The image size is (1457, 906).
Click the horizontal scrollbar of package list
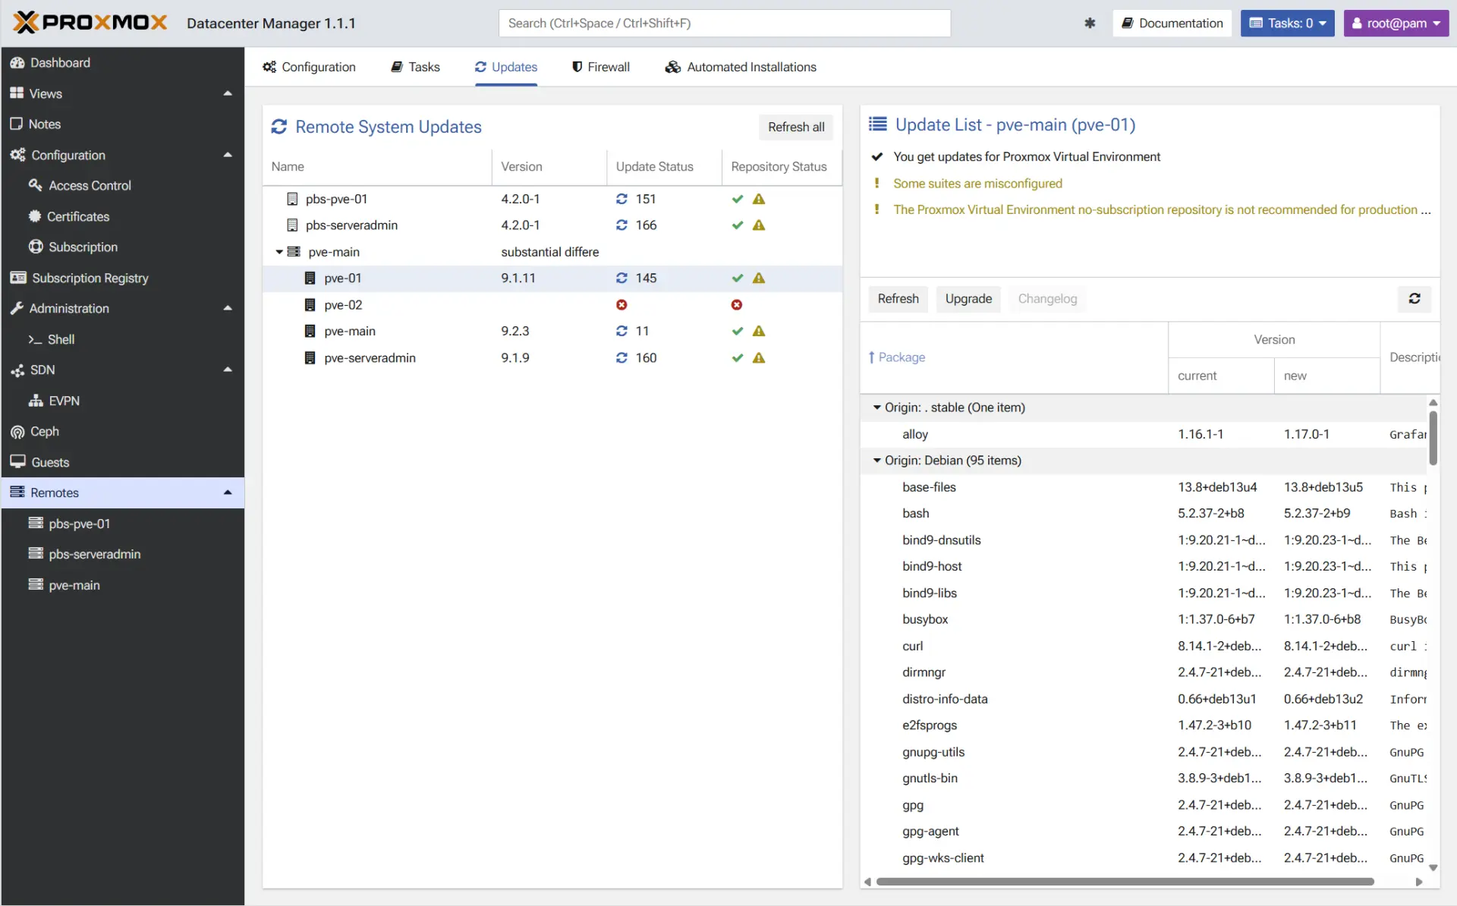click(x=1125, y=882)
